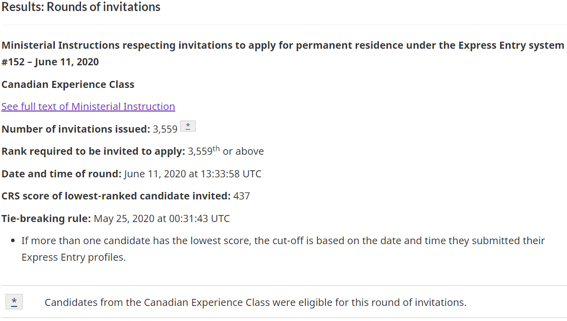
Task: Click the 'Ministerial Instructions respecting invitations' heading line
Action: tap(283, 45)
